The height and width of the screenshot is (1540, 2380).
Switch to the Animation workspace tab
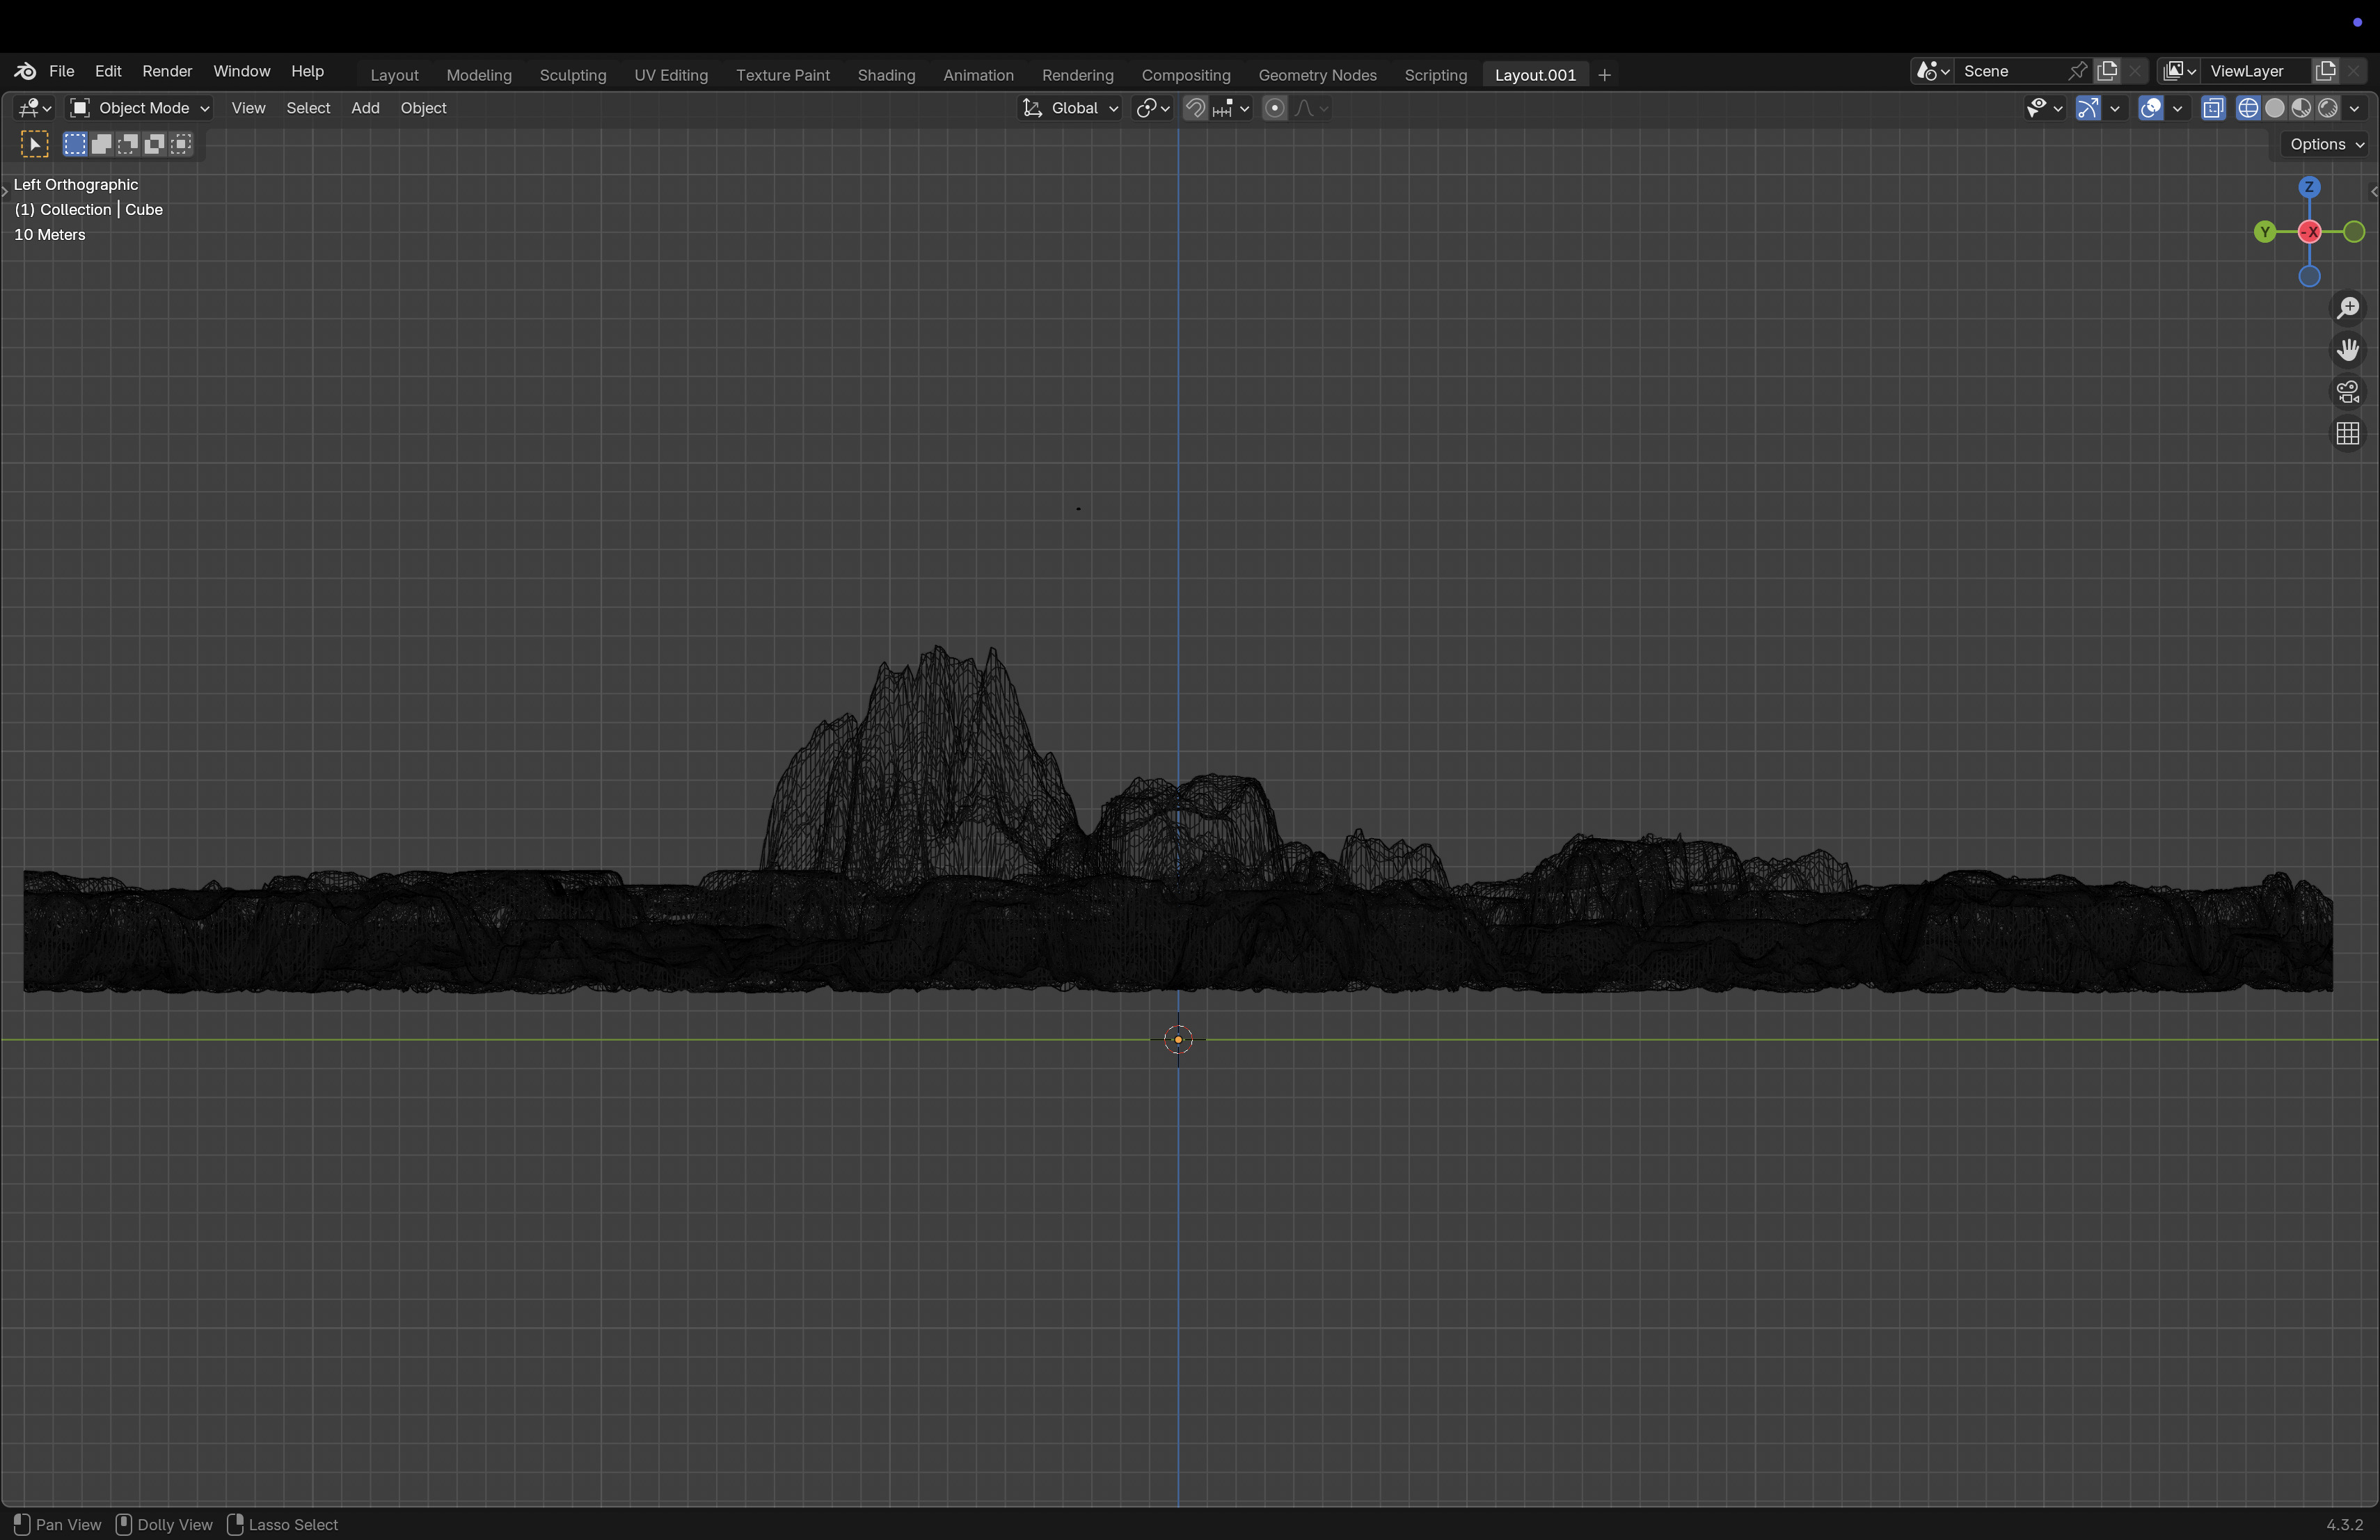tap(978, 75)
